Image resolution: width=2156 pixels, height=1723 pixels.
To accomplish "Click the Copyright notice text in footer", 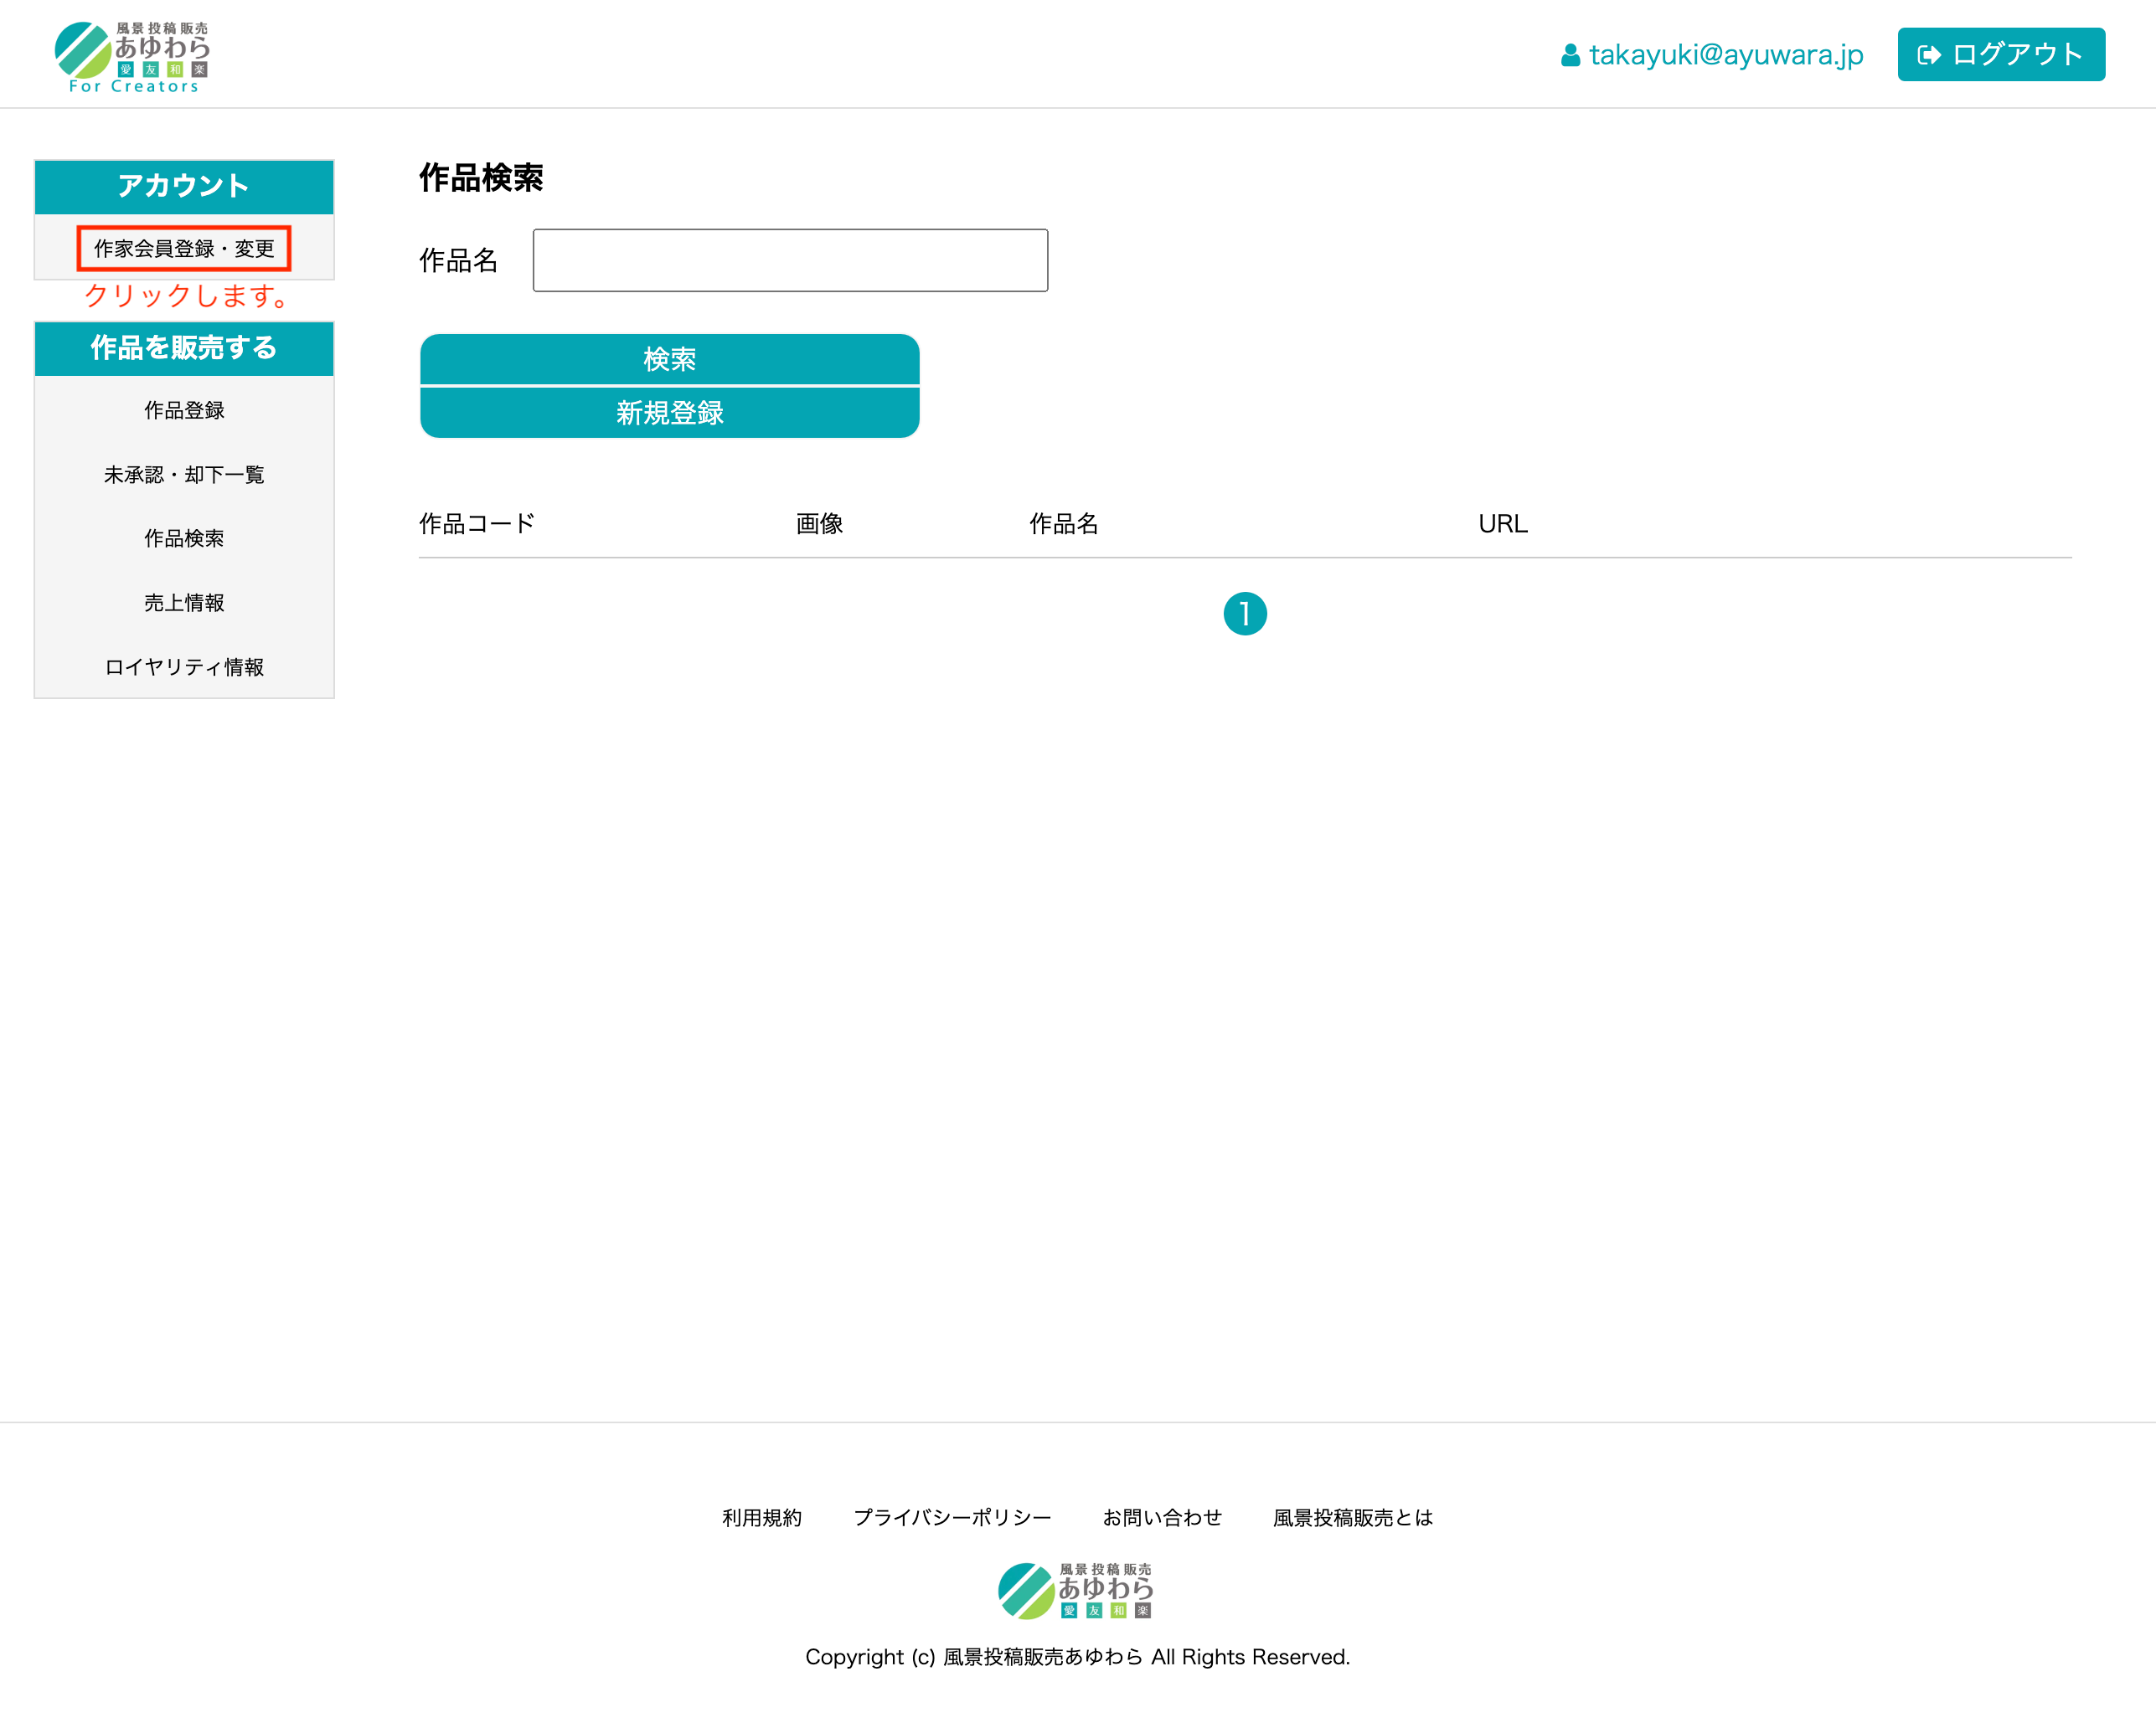I will pyautogui.click(x=1077, y=1656).
